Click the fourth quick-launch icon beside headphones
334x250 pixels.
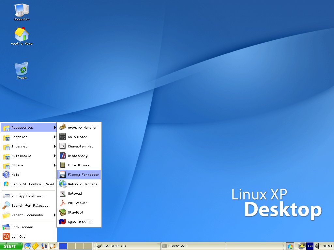click(x=53, y=246)
